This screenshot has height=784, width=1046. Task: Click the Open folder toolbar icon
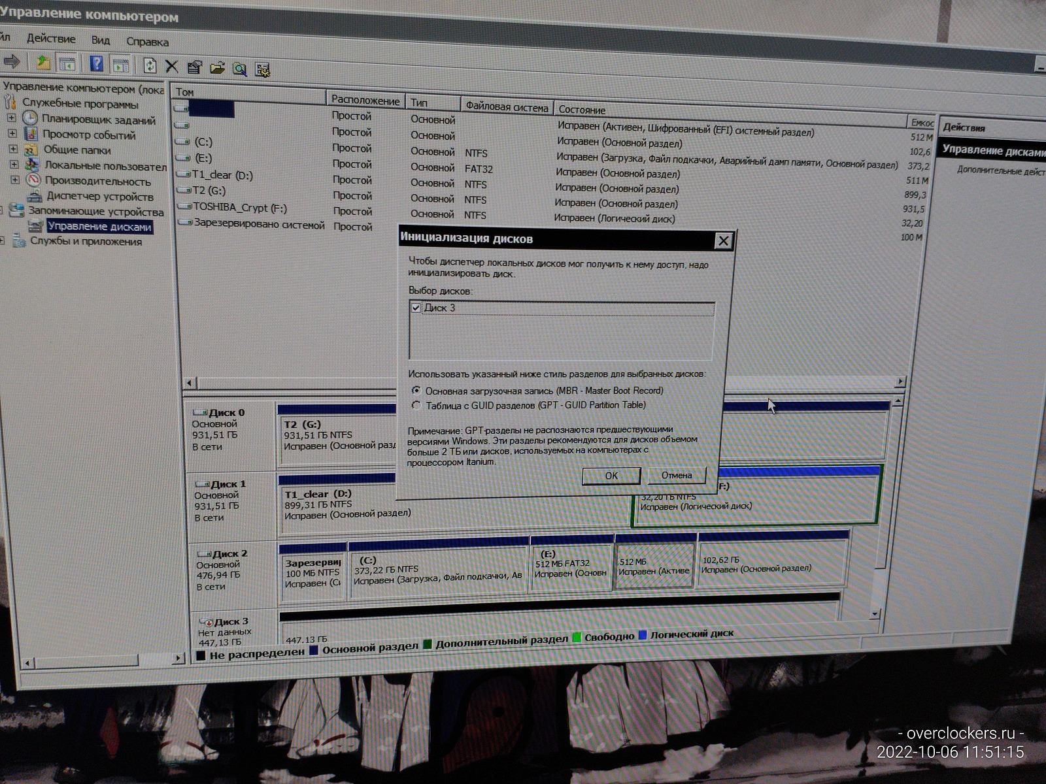pyautogui.click(x=217, y=68)
